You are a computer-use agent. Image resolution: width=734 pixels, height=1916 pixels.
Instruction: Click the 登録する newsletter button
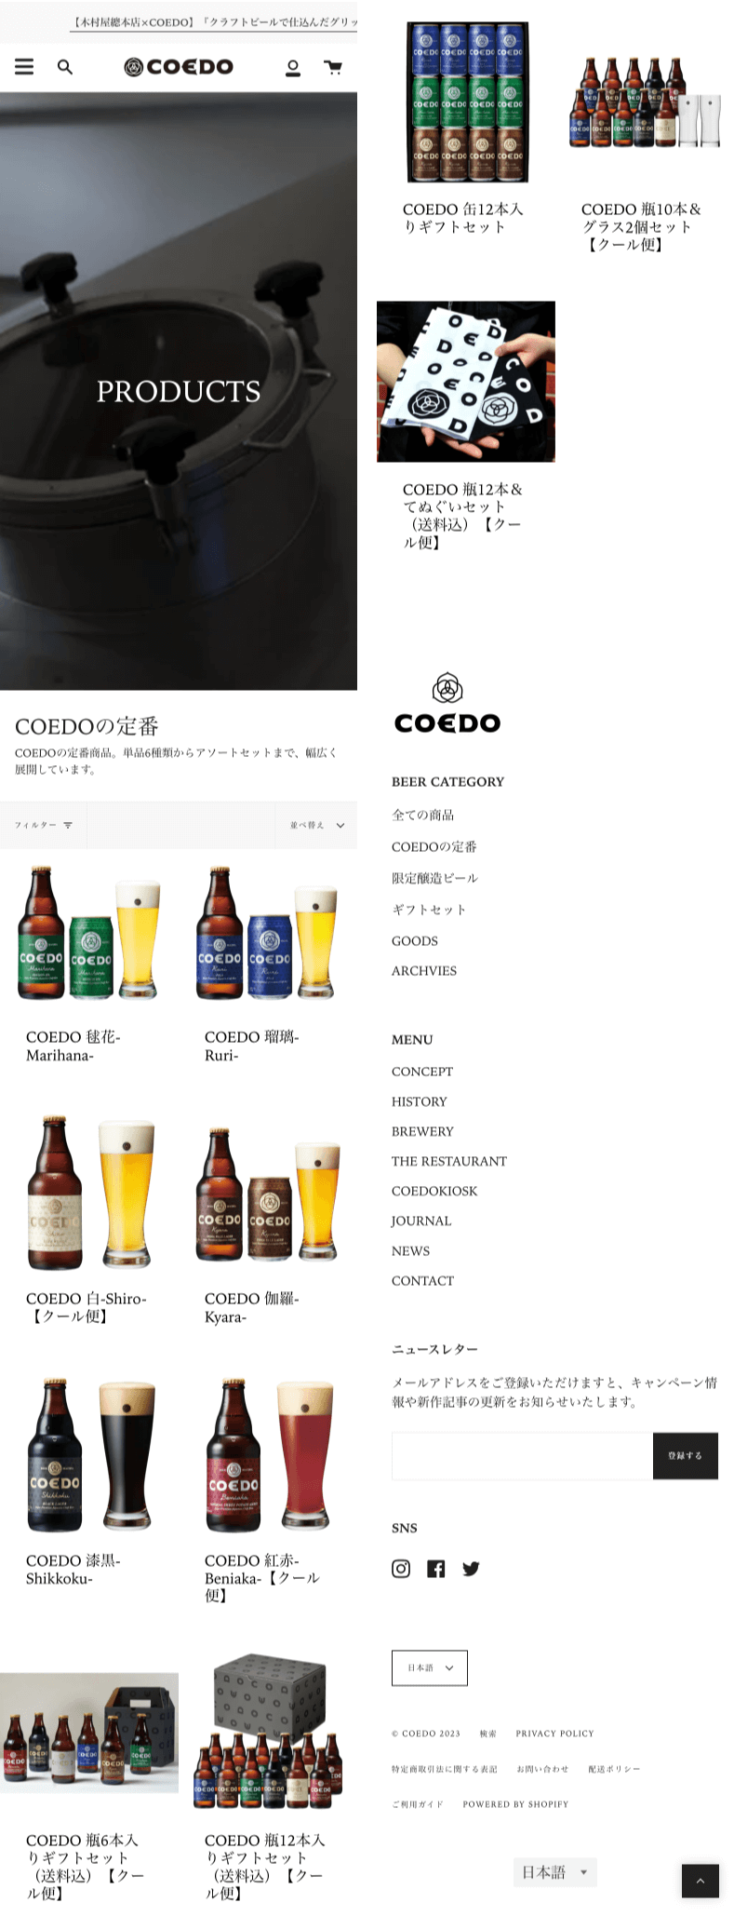(686, 1455)
